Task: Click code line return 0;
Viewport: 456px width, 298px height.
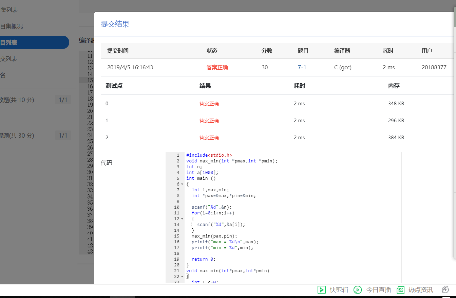Action: [204, 259]
